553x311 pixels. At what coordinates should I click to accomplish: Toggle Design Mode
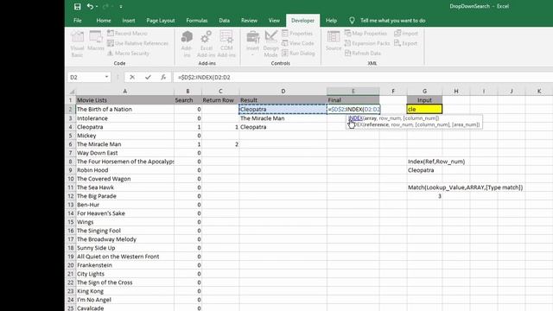click(x=270, y=44)
